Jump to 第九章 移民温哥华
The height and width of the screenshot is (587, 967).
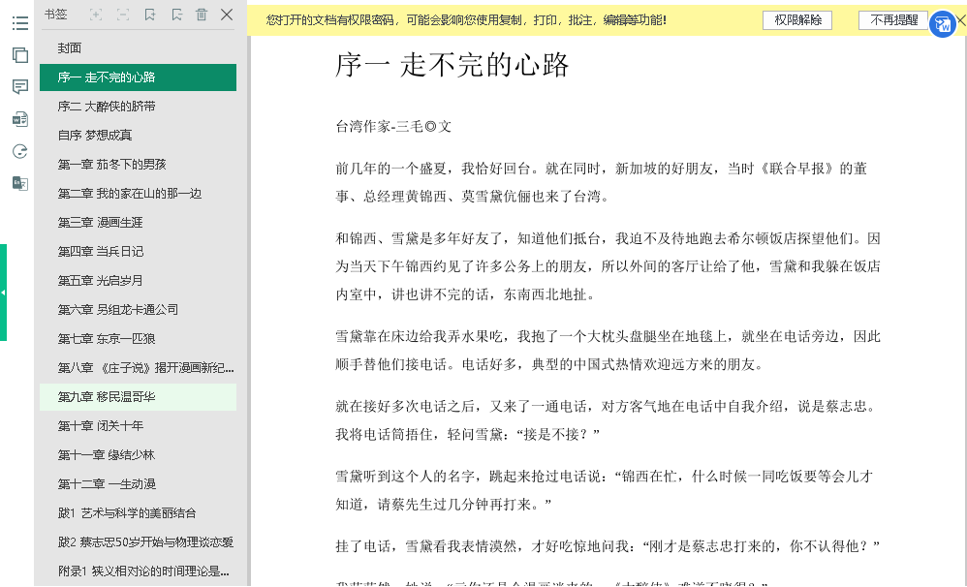tap(138, 396)
